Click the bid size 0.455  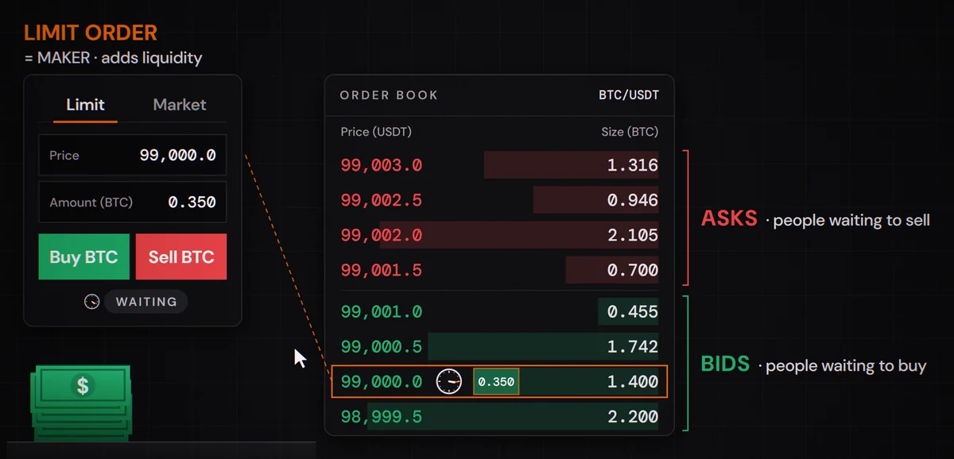tap(632, 312)
